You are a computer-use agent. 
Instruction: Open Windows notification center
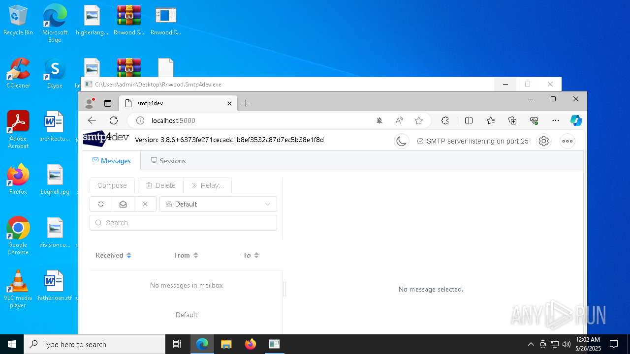pos(614,344)
